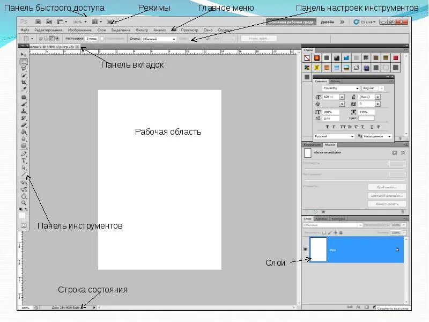
Task: Choose New Selection mode in options bar
Action: tap(41, 39)
